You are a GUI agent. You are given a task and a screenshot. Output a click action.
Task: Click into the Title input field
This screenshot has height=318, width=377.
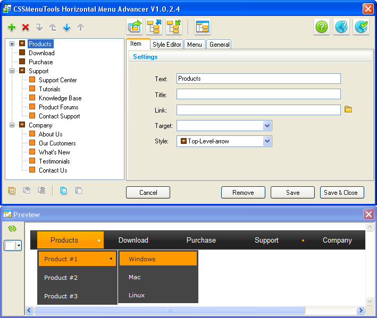(258, 94)
